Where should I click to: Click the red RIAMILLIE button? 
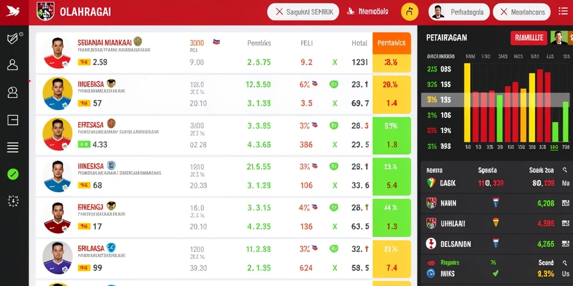click(x=529, y=37)
